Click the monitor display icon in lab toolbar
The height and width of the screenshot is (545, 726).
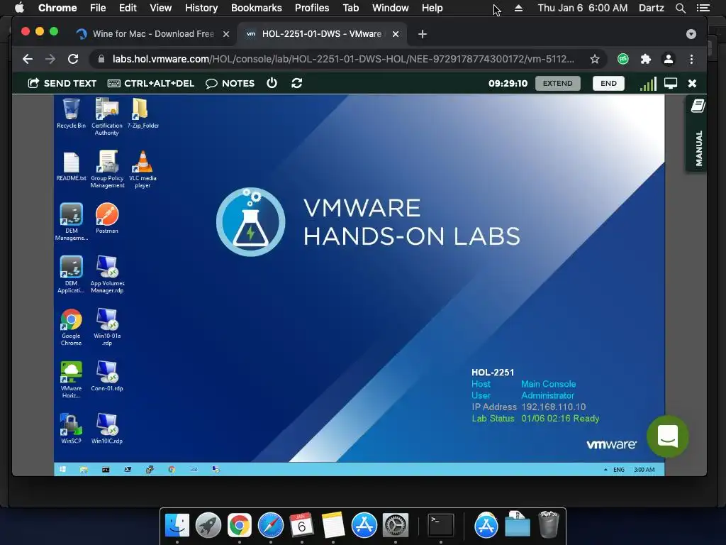[671, 83]
